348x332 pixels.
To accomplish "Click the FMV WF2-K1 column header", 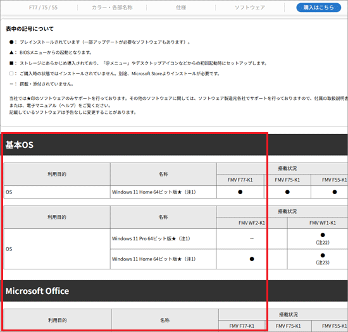I will point(252,223).
